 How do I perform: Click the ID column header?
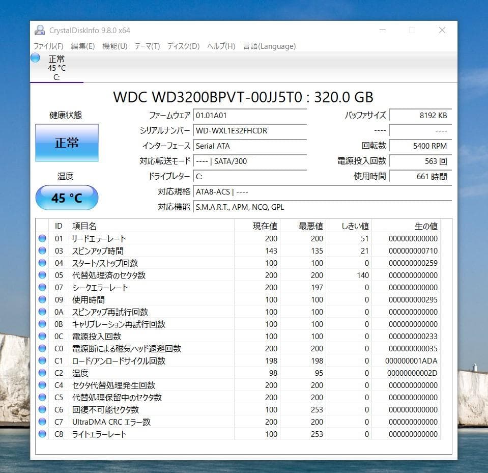[x=59, y=226]
